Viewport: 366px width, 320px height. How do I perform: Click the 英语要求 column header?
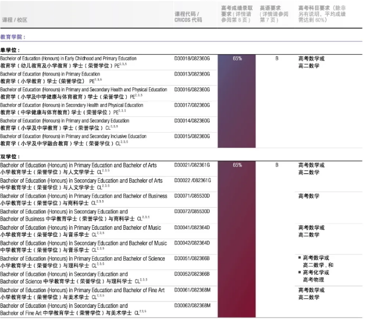(274, 13)
